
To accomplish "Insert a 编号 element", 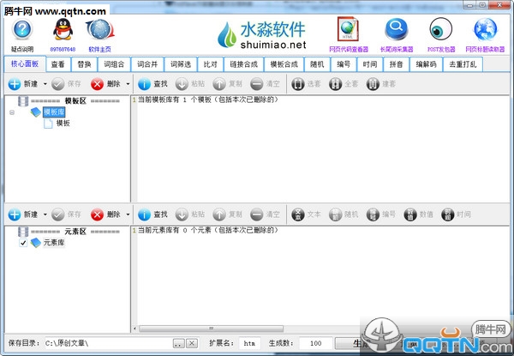I will (381, 214).
